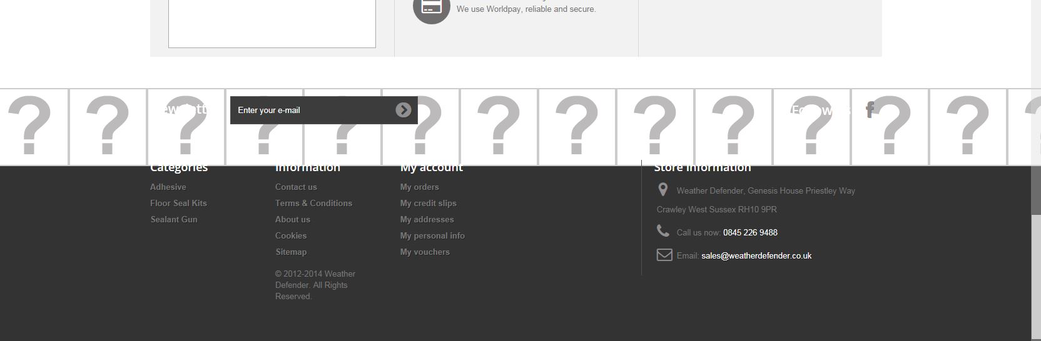This screenshot has height=341, width=1041.
Task: Click the © 2012-2014 Weather Defender copyright text
Action: click(x=315, y=285)
